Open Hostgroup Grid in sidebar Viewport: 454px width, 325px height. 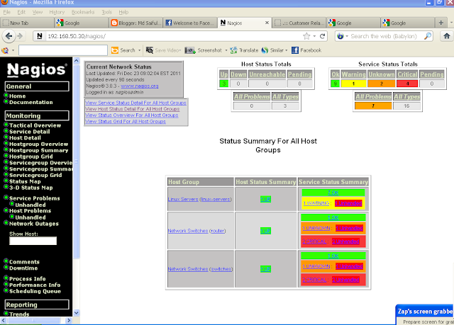[x=31, y=156]
